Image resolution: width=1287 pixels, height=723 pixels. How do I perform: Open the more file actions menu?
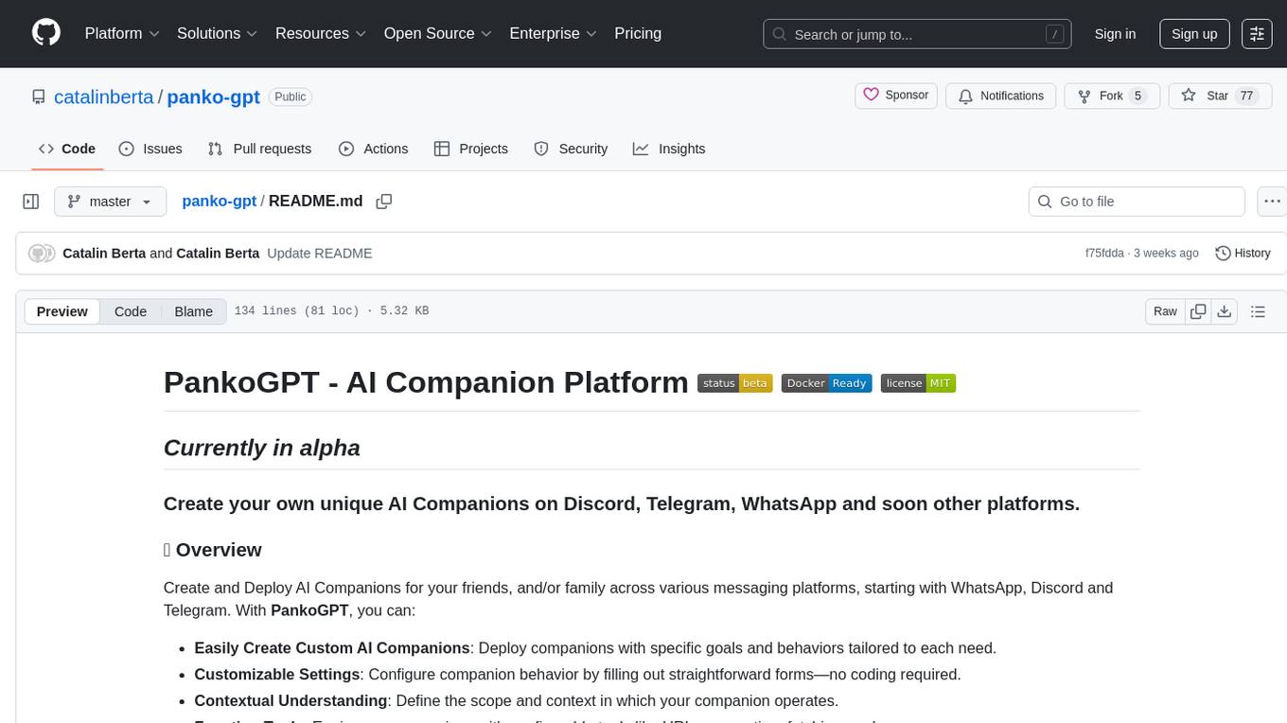[x=1272, y=202]
